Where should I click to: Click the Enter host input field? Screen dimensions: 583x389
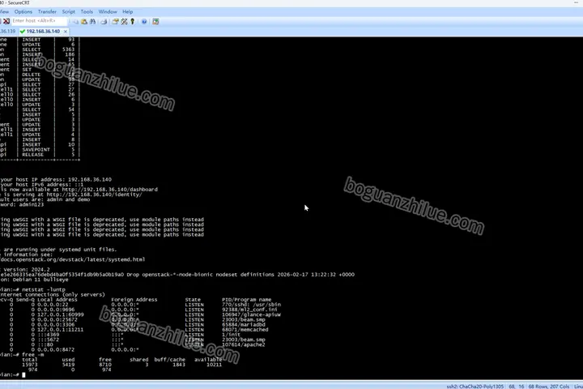click(x=39, y=21)
